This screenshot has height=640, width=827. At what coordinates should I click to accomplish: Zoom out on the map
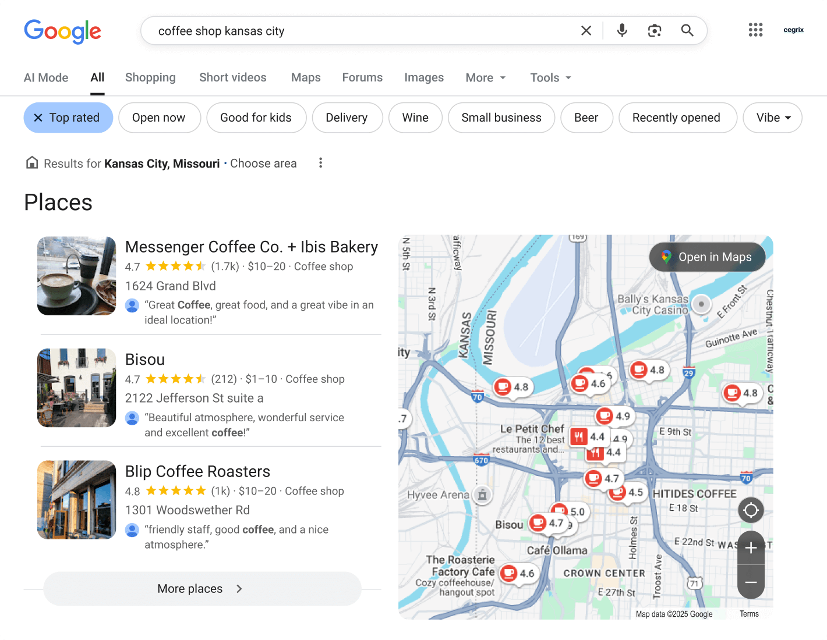pos(751,582)
